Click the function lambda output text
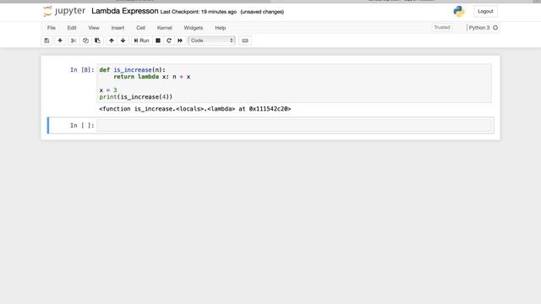Screen dimensions: 541x304 (x=195, y=109)
